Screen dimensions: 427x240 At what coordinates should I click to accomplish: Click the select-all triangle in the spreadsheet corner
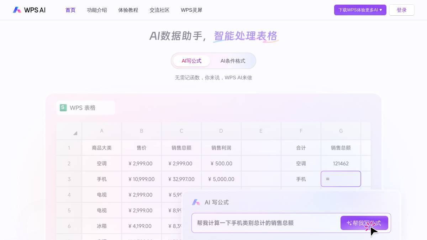tap(75, 133)
